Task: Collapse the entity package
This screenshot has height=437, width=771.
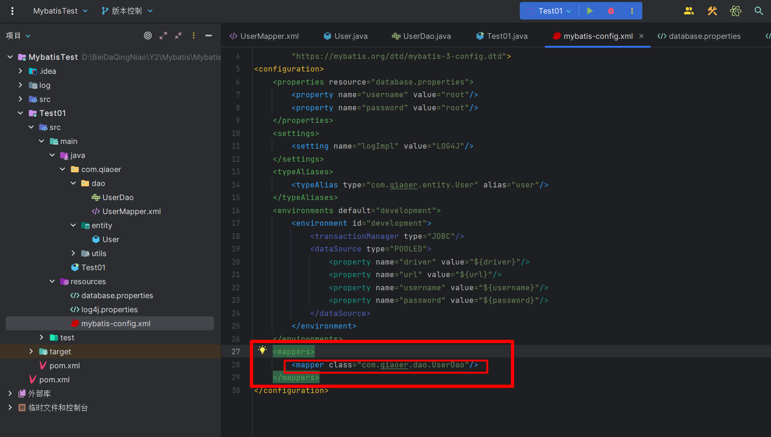Action: tap(73, 225)
